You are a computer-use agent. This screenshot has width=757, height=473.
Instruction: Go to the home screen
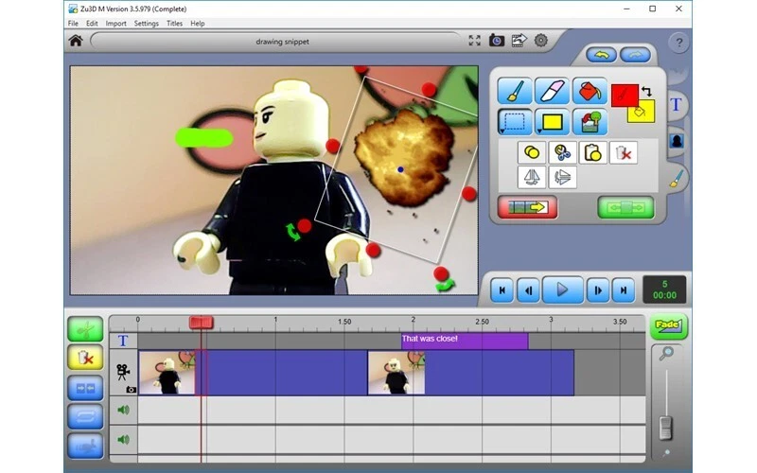76,41
